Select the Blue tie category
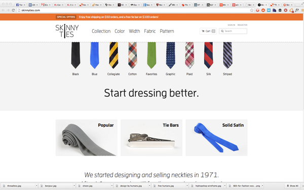Viewport: 304px width, 190px height. 94,59
